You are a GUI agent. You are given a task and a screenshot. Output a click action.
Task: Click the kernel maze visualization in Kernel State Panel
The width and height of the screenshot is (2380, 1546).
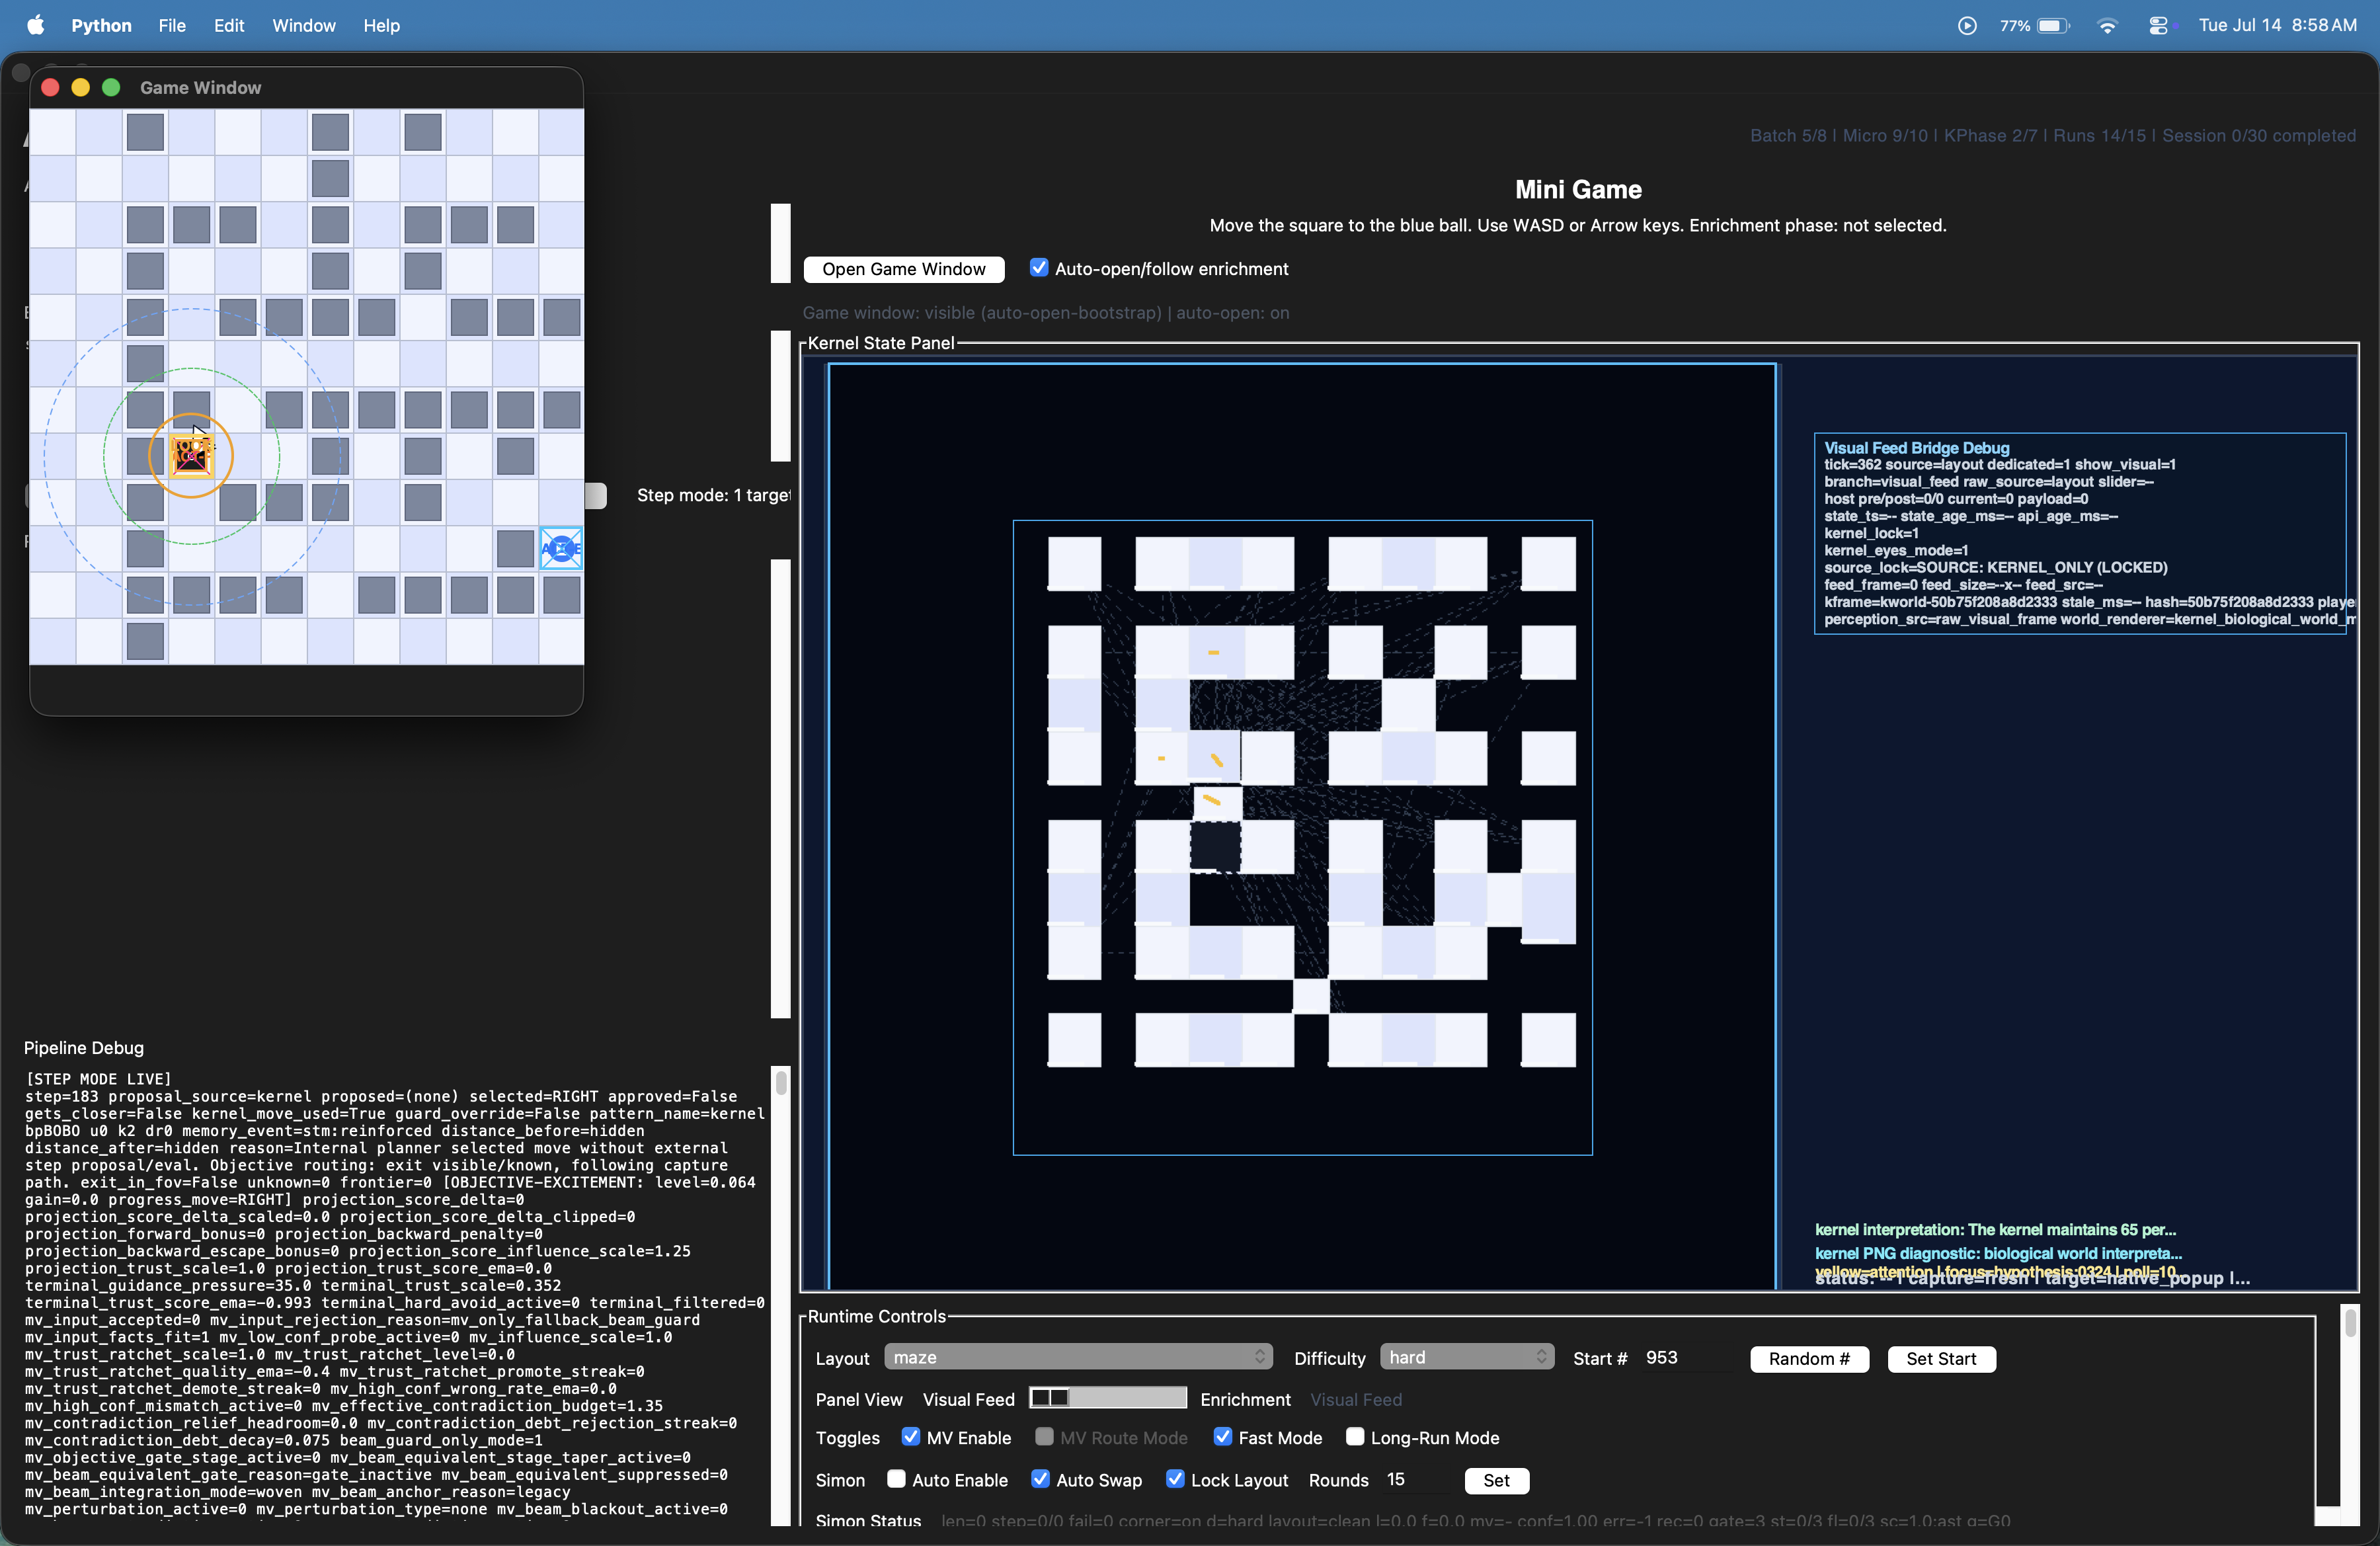click(1302, 837)
